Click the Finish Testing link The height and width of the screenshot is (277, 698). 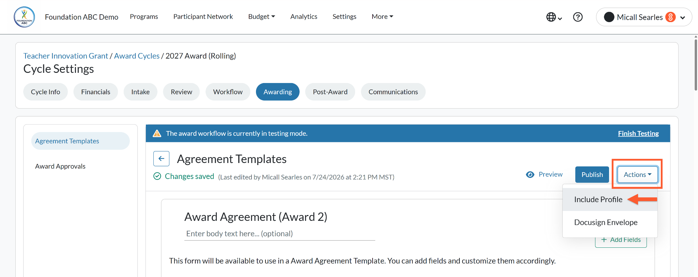[638, 133]
